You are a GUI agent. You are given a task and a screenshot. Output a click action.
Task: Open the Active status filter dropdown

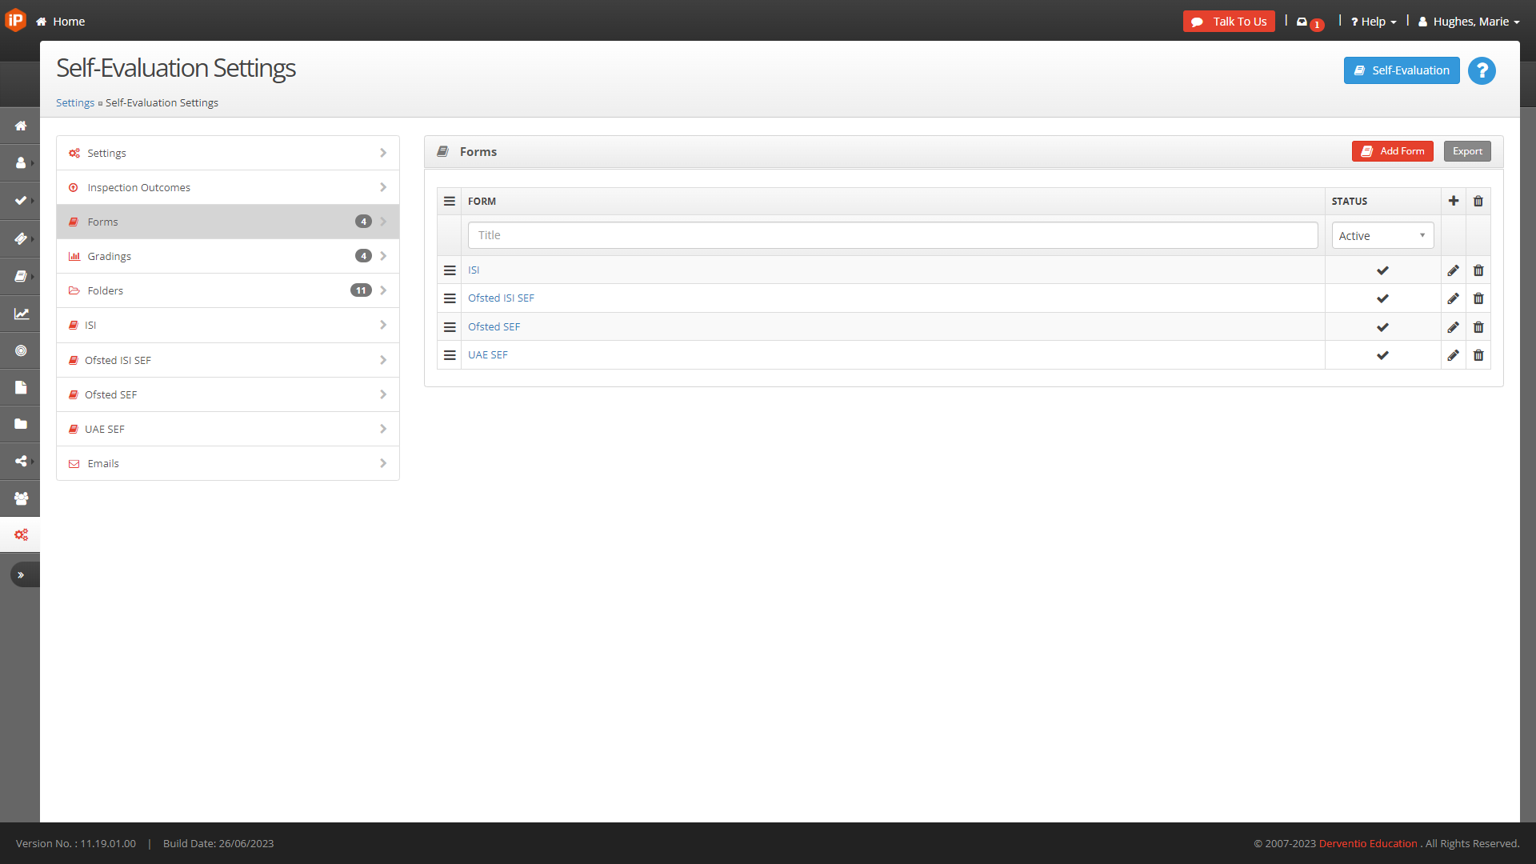click(1382, 236)
